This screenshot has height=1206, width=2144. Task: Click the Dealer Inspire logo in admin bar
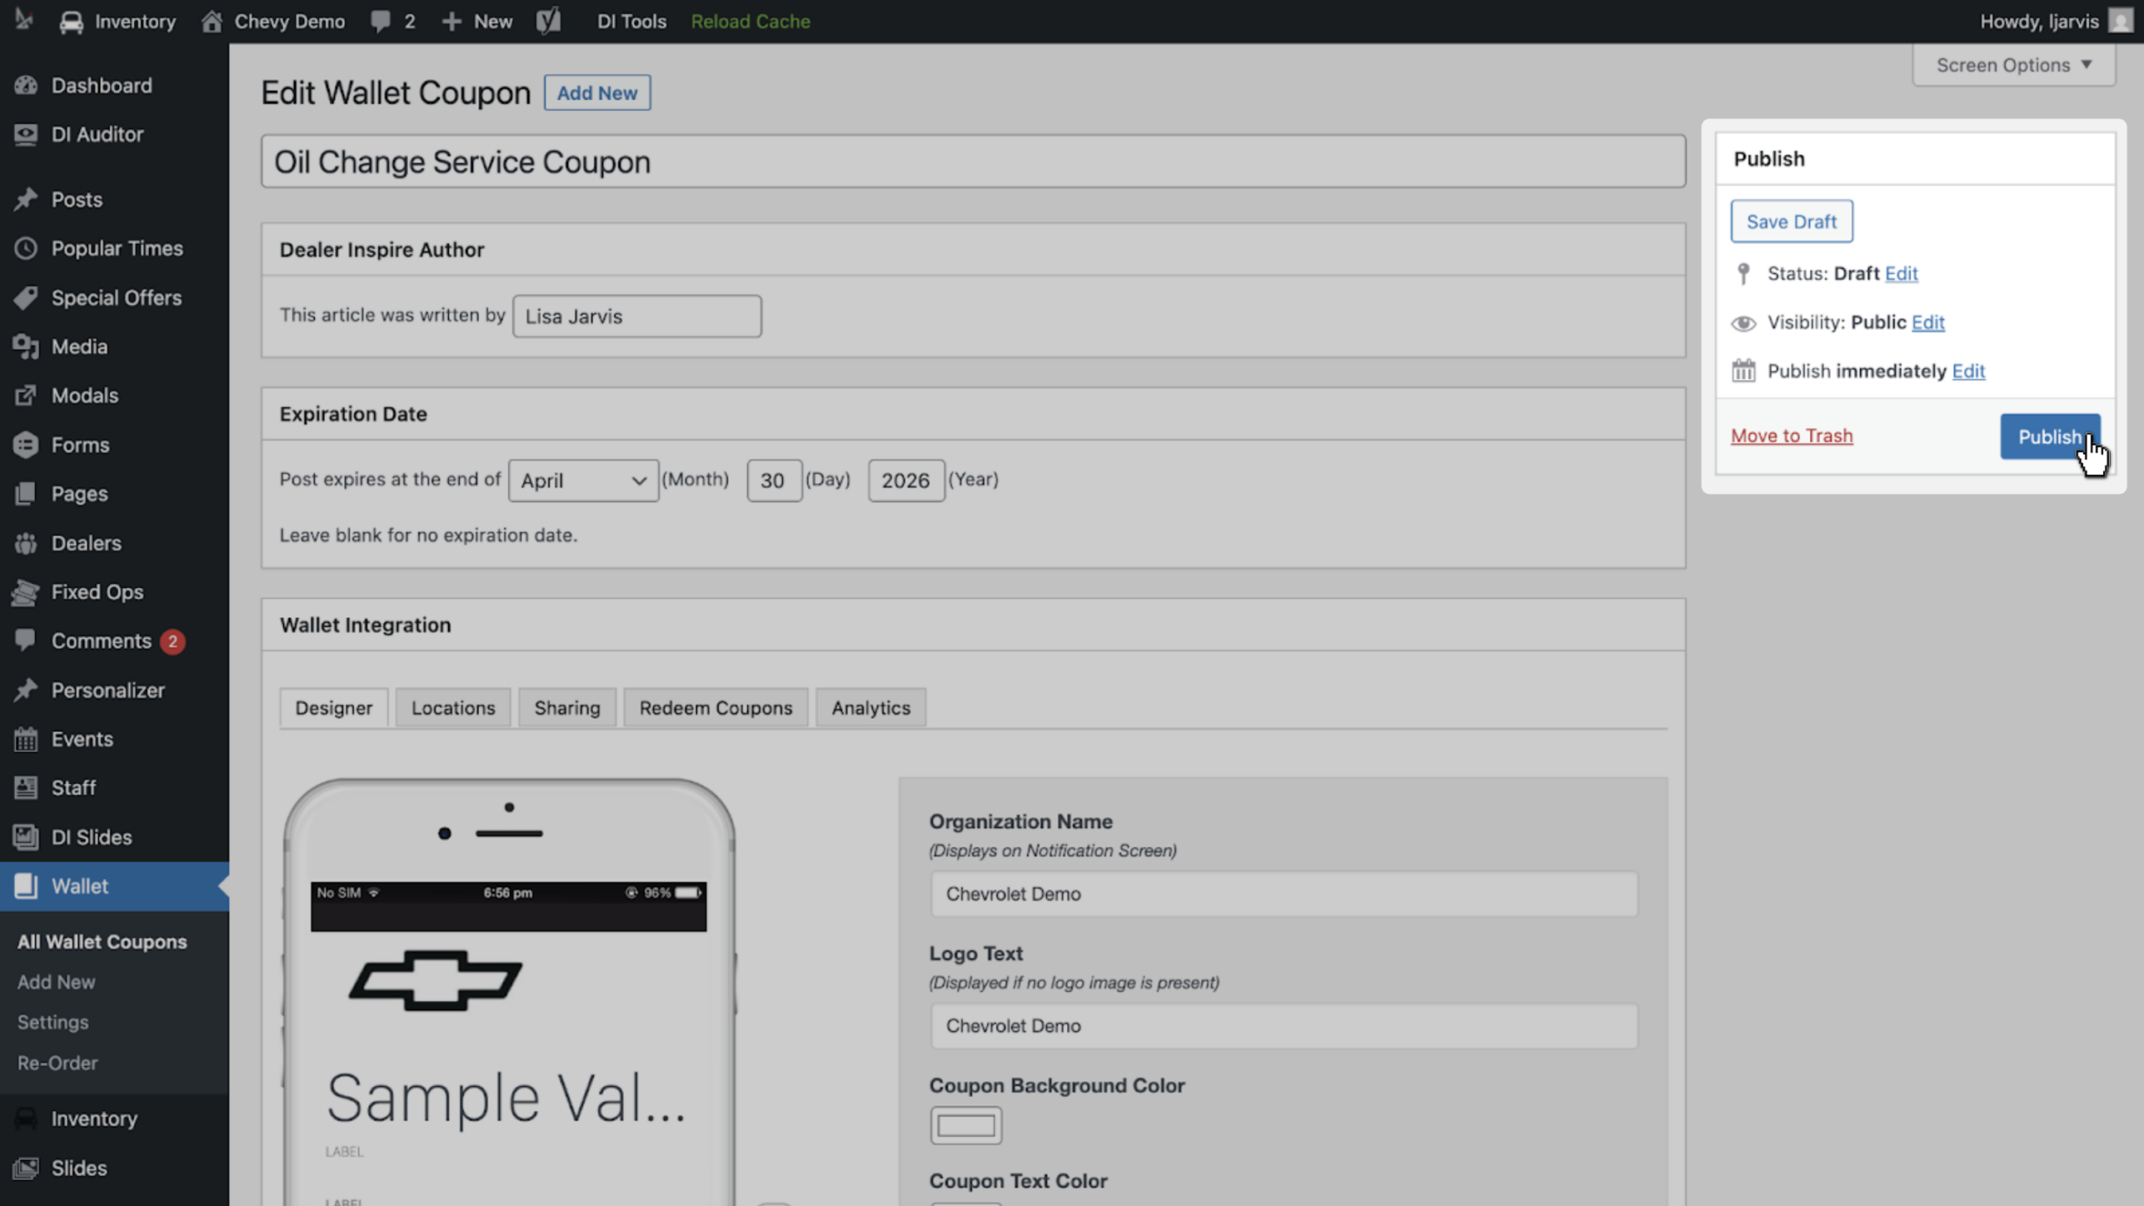23,20
